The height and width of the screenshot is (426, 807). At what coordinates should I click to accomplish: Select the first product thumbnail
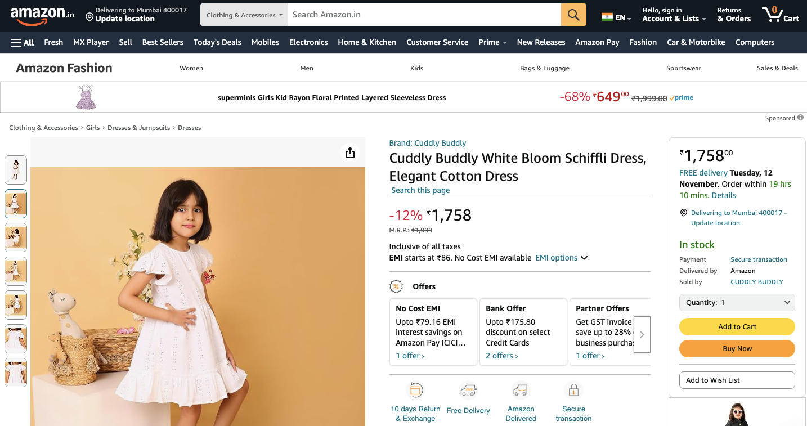[16, 170]
